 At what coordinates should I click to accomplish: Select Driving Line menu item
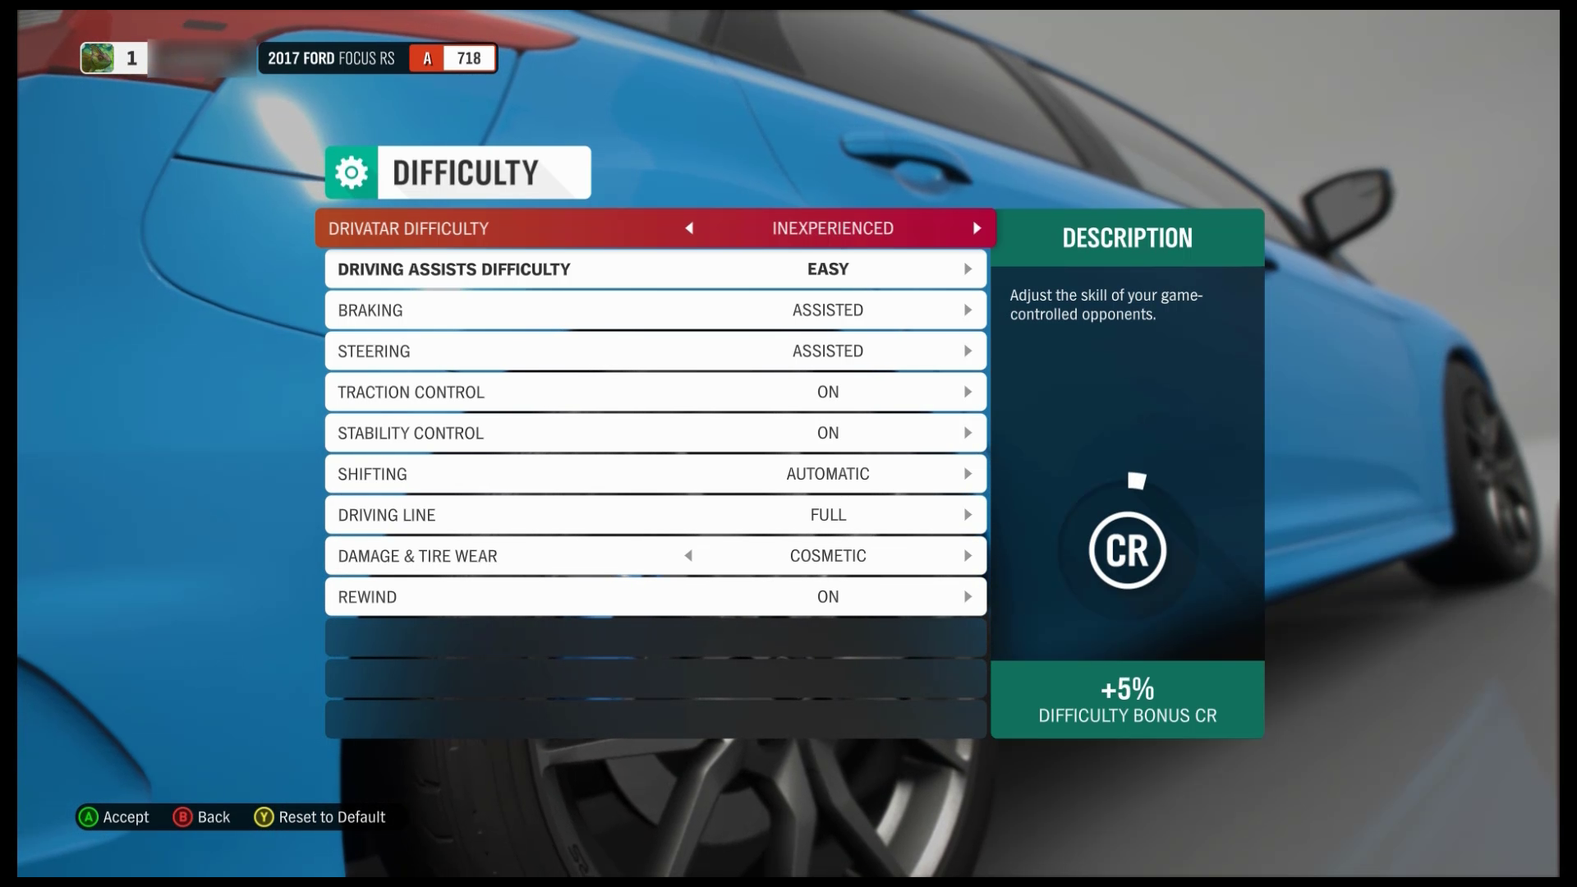(655, 514)
